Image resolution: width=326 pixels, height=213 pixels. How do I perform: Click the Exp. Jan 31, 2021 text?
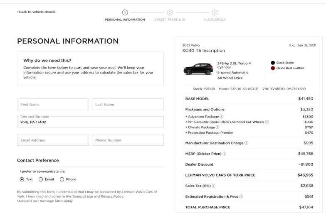click(303, 45)
